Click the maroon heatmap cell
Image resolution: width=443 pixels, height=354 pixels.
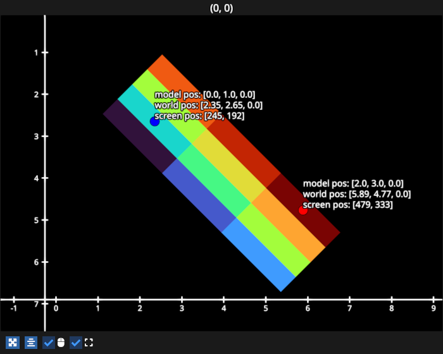[x=303, y=211]
